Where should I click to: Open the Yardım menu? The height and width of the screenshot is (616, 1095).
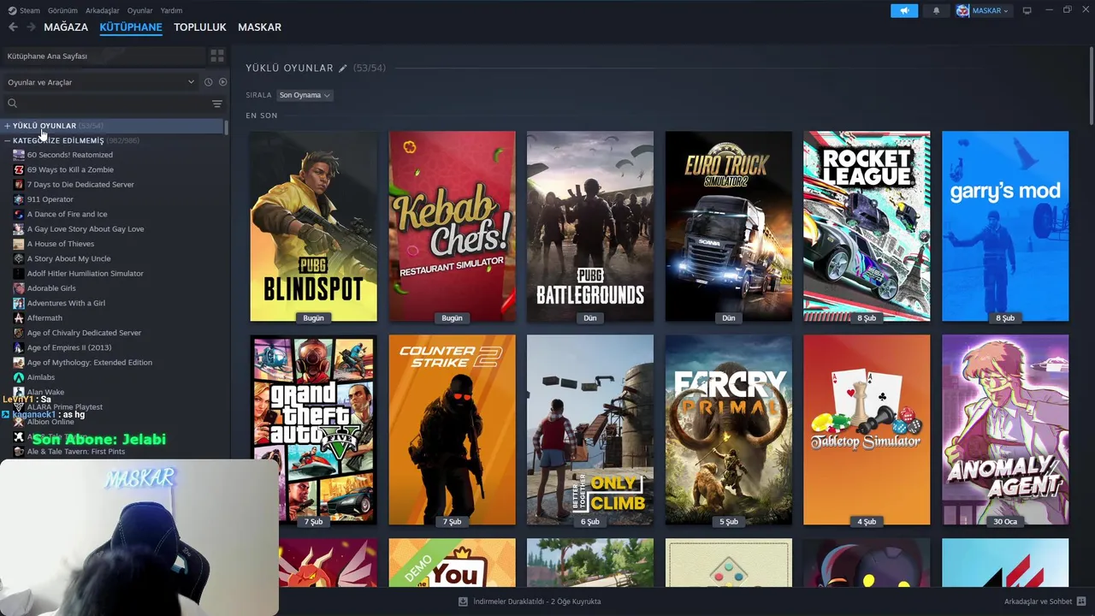pyautogui.click(x=171, y=10)
